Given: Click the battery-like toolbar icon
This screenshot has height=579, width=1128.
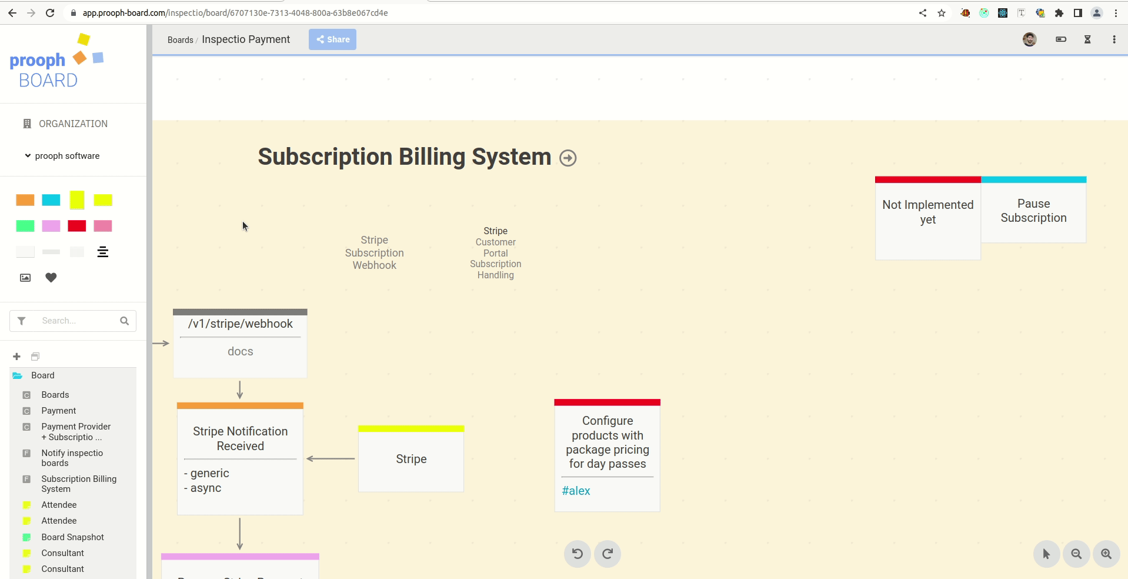Looking at the screenshot, I should click(x=1061, y=39).
